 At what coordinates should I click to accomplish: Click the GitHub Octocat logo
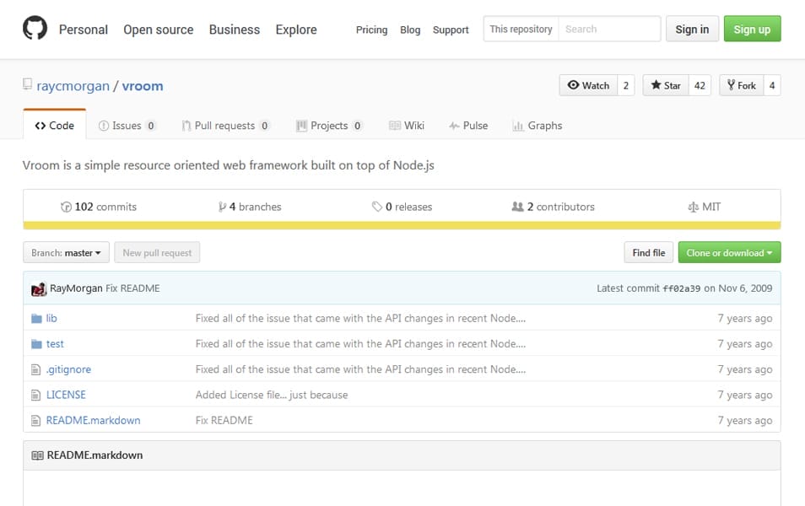click(x=35, y=29)
